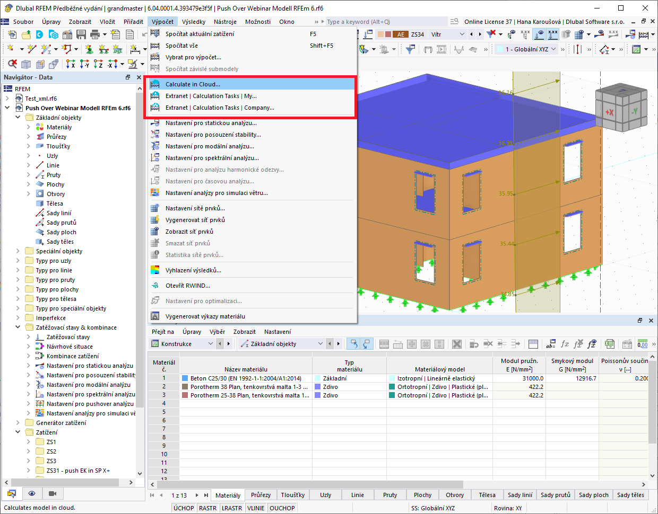This screenshot has height=514, width=658.
Task: Toggle table selection sync first button
Action: [x=353, y=344]
